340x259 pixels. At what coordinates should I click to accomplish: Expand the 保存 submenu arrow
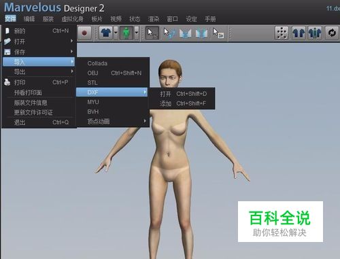pos(72,52)
